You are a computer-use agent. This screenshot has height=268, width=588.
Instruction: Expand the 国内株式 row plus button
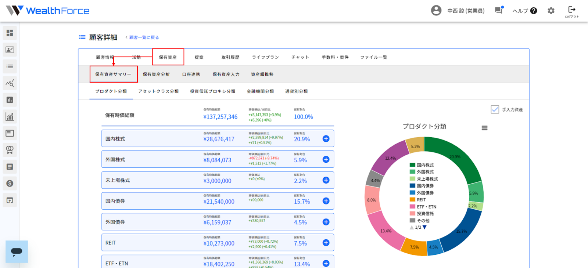[x=326, y=139]
